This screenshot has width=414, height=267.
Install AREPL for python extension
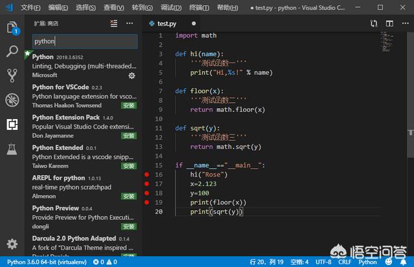129,197
